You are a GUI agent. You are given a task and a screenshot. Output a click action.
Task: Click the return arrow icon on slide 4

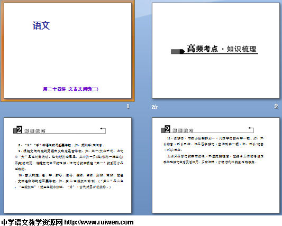(251, 129)
